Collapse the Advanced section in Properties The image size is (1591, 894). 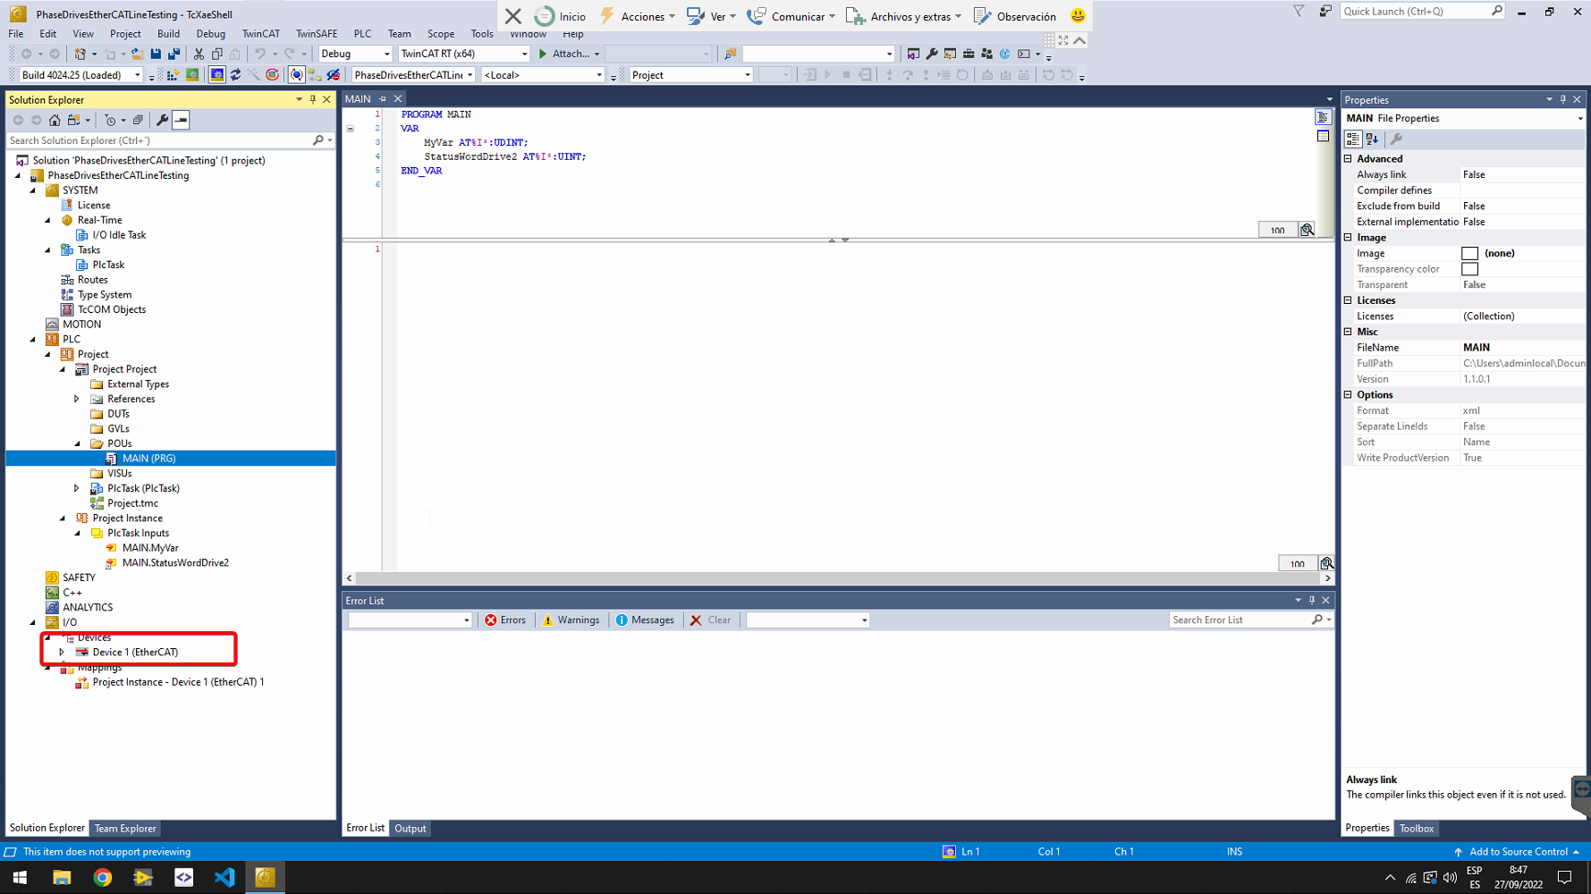1349,158
